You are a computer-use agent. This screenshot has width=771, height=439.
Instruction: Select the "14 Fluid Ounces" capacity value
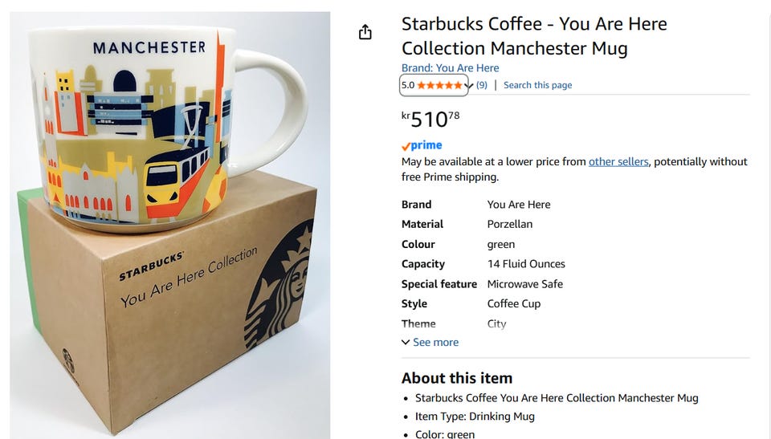tap(526, 264)
